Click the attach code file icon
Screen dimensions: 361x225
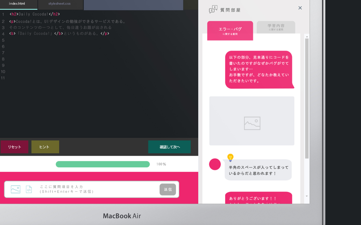click(x=29, y=189)
